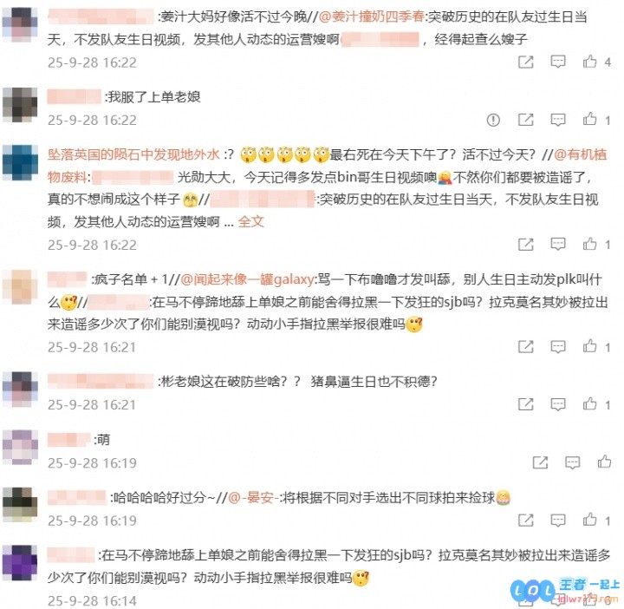Expand full text via 全文 link
Image resolution: width=624 pixels, height=609 pixels.
[251, 221]
